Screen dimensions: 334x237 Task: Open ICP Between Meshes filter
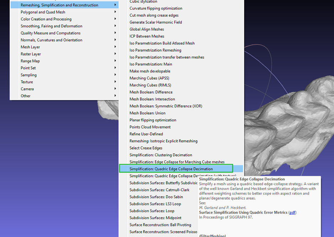(x=147, y=36)
